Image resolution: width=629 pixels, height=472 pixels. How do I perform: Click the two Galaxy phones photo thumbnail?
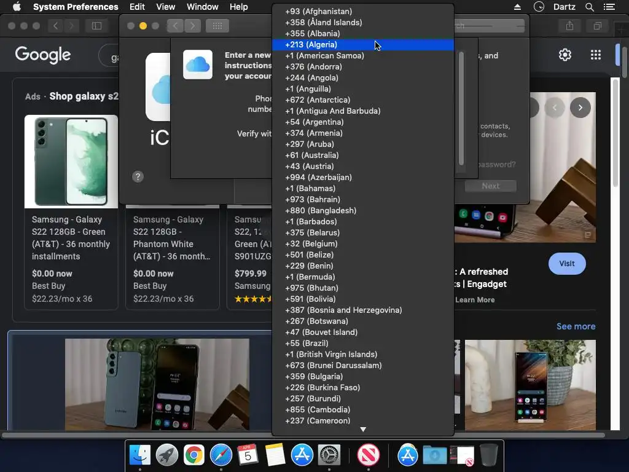(x=157, y=384)
